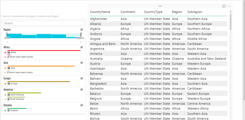Click the table scroll up arrow
The height and width of the screenshot is (120, 245).
(x=231, y=12)
